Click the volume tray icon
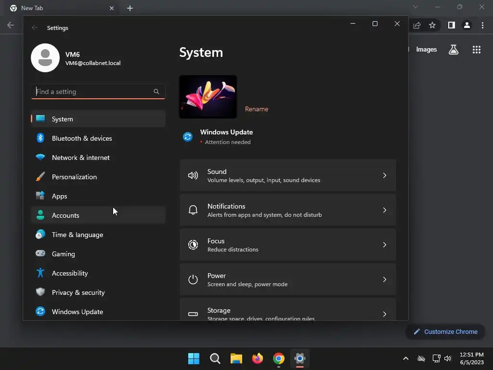The height and width of the screenshot is (370, 493). 448,358
